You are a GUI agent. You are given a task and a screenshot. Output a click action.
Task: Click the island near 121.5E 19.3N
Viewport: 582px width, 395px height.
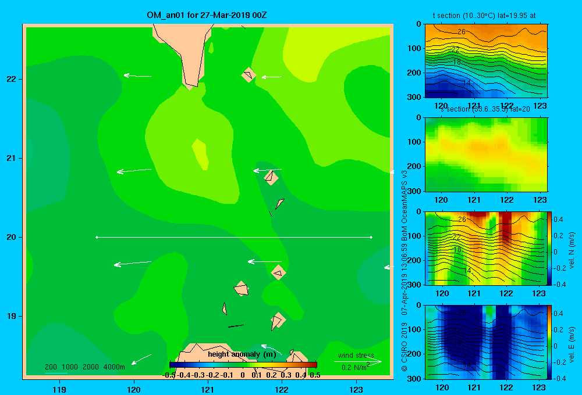pos(242,288)
